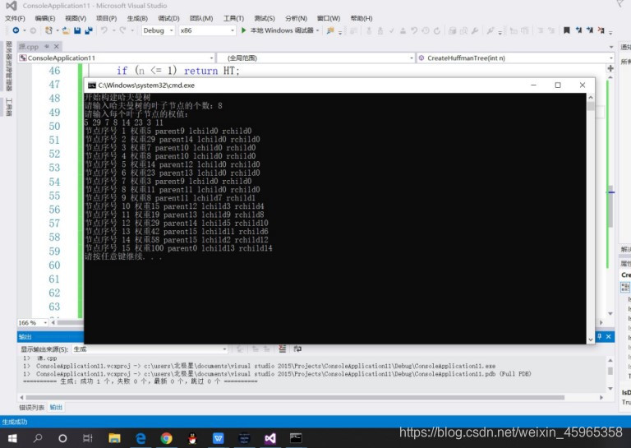
Task: Open the 166 % zoom level dropdown
Action: (33, 323)
